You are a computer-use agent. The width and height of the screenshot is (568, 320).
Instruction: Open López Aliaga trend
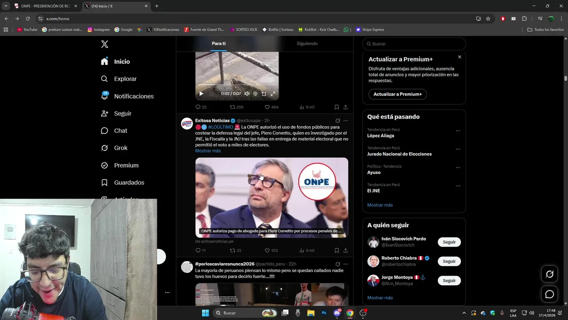point(380,136)
